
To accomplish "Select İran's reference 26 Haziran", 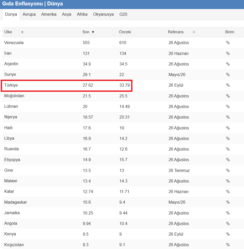I will click(179, 53).
